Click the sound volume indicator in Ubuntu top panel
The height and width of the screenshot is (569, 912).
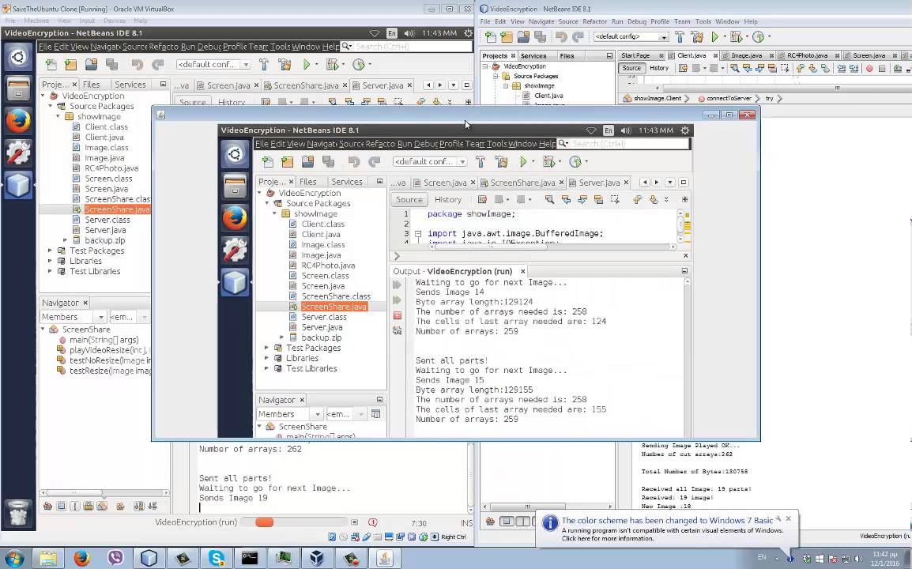pos(409,33)
